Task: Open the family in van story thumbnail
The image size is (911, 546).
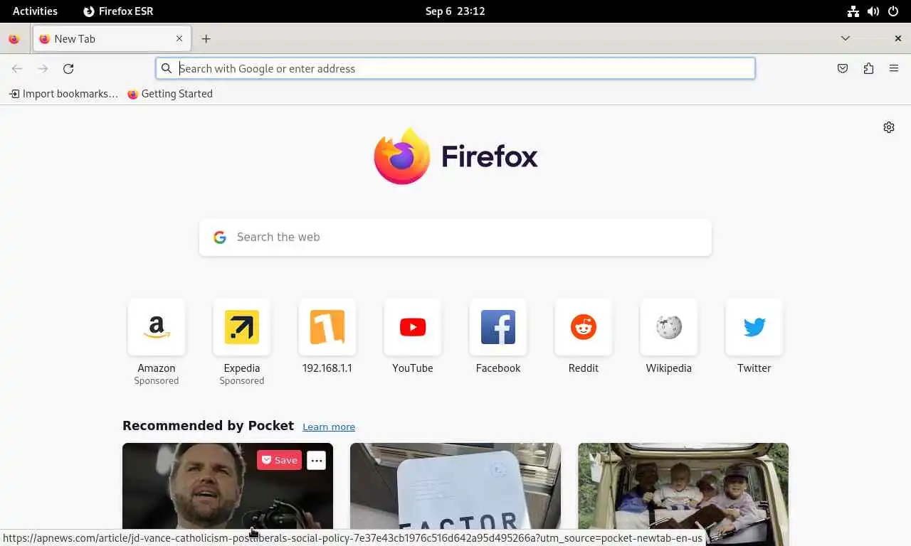Action: 683,494
